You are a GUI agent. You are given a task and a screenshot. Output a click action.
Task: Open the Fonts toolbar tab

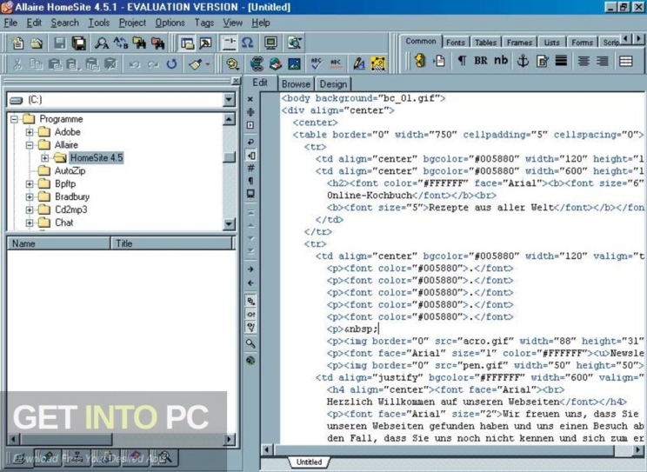point(455,43)
